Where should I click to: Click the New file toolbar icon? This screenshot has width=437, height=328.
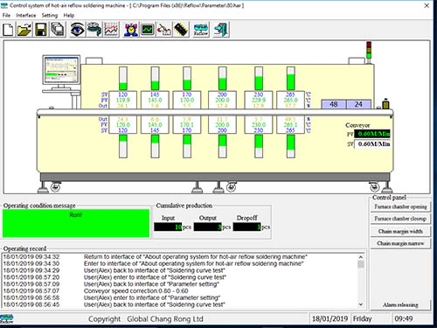click(8, 30)
